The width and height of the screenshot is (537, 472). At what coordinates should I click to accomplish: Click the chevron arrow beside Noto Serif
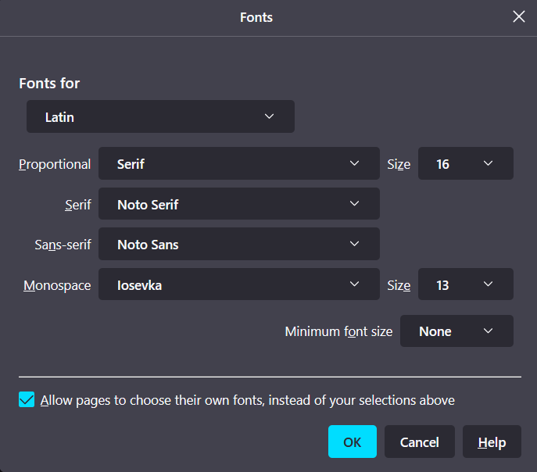point(354,204)
